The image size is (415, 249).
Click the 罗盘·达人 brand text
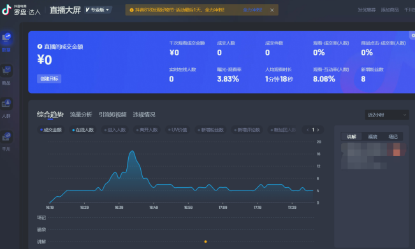27,12
